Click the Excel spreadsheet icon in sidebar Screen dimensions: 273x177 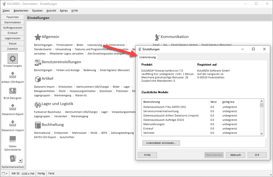coord(13,158)
